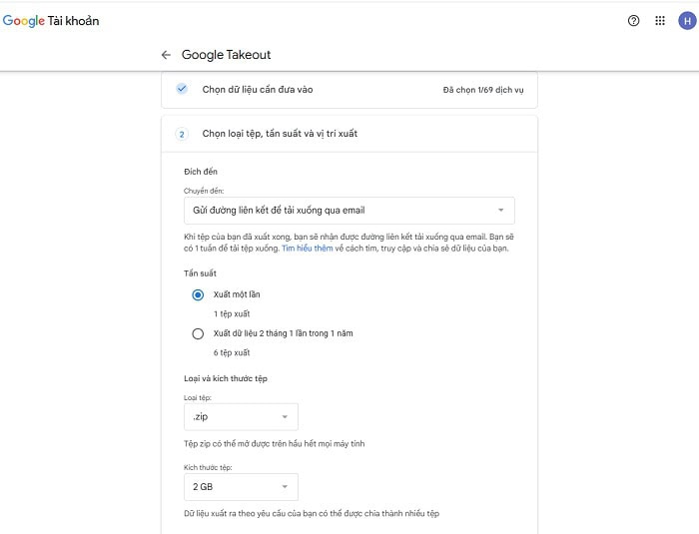Expand the .zip file type dropdown
Screen dimensions: 699x534
click(x=240, y=416)
